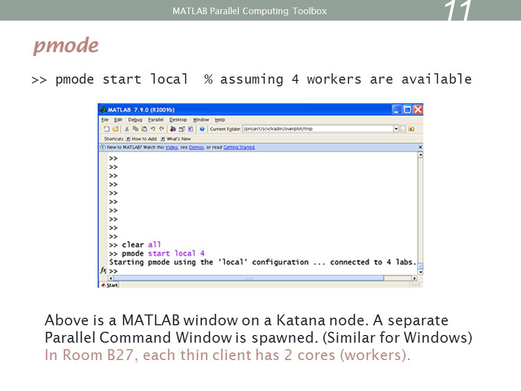Click the fx function browser icon

(x=103, y=270)
